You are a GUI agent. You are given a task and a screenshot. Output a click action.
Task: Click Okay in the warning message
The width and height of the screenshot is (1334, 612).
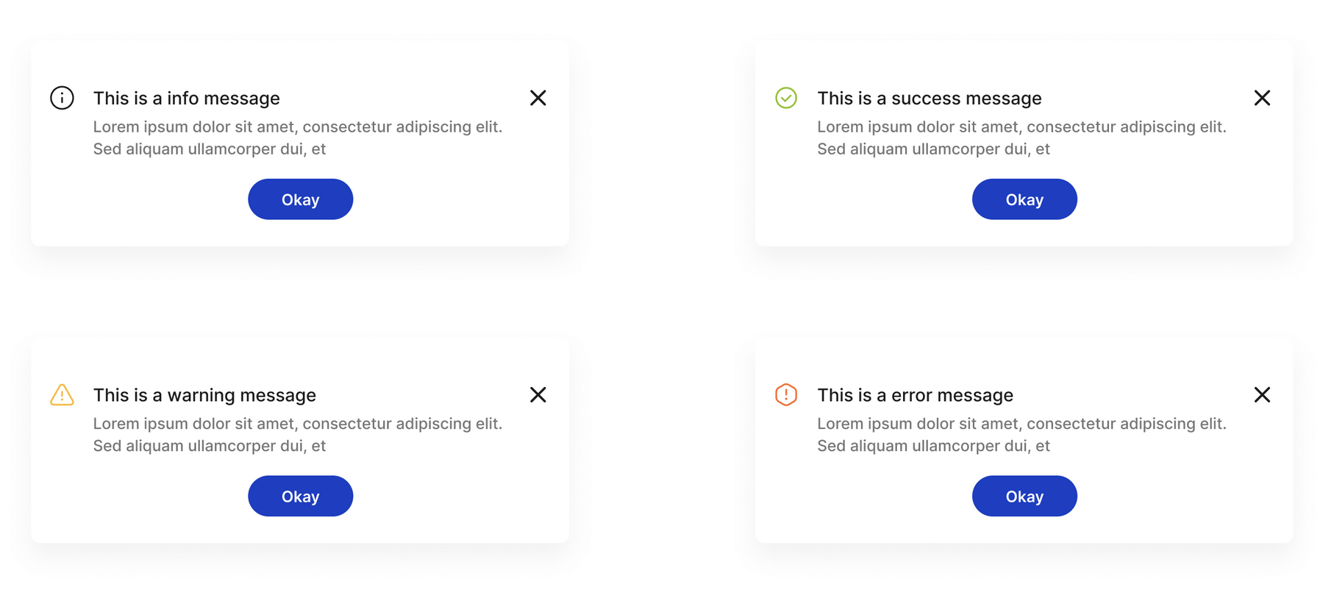tap(301, 497)
